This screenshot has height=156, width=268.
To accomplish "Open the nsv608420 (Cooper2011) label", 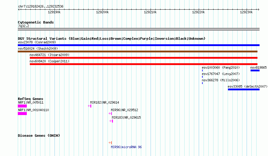I will coord(49,61).
